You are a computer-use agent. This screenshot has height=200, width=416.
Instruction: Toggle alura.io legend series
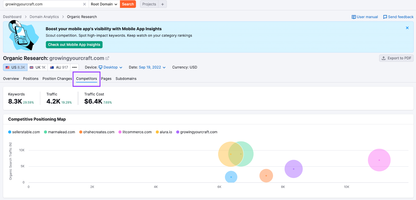tap(164, 132)
